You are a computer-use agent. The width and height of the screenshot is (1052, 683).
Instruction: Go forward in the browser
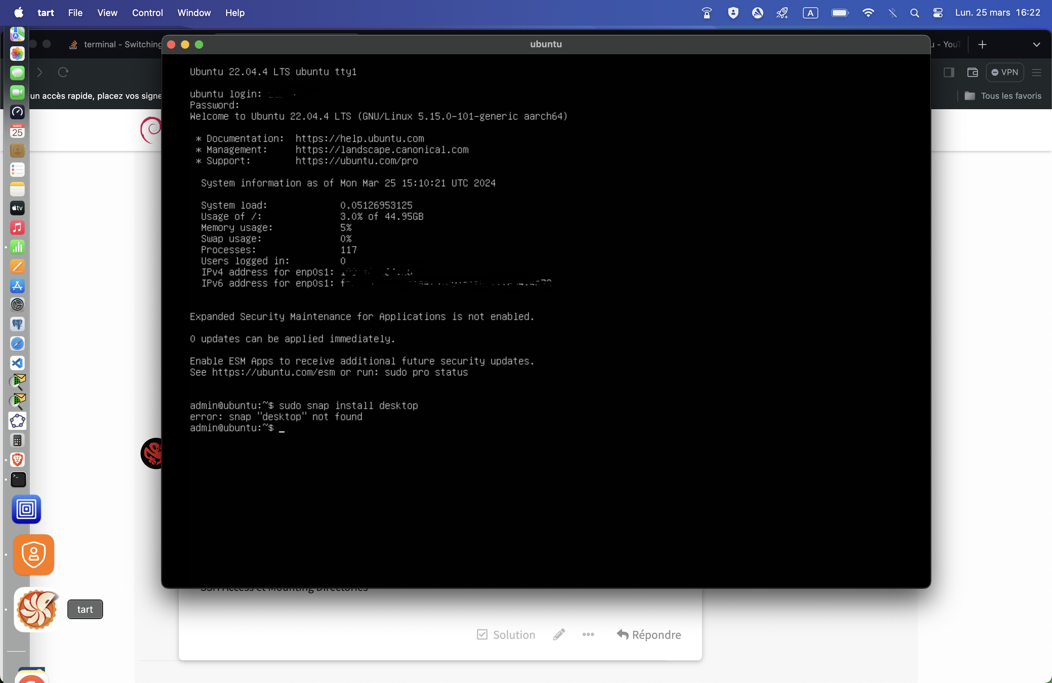[x=40, y=72]
